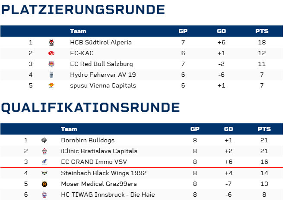
Task: Click the HCB Südtirol Alperia team logo
Action: (51, 42)
